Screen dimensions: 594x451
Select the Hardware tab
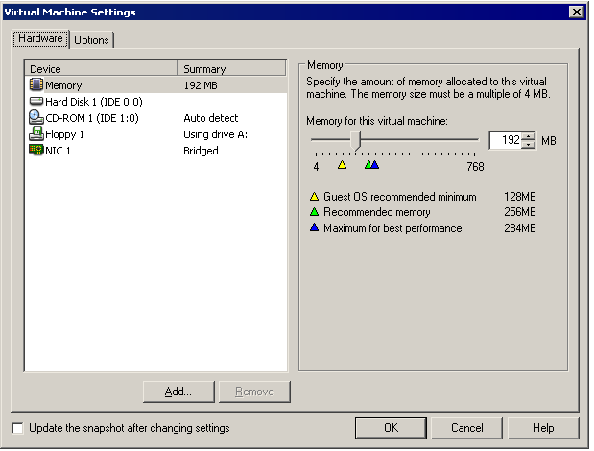[x=40, y=38]
